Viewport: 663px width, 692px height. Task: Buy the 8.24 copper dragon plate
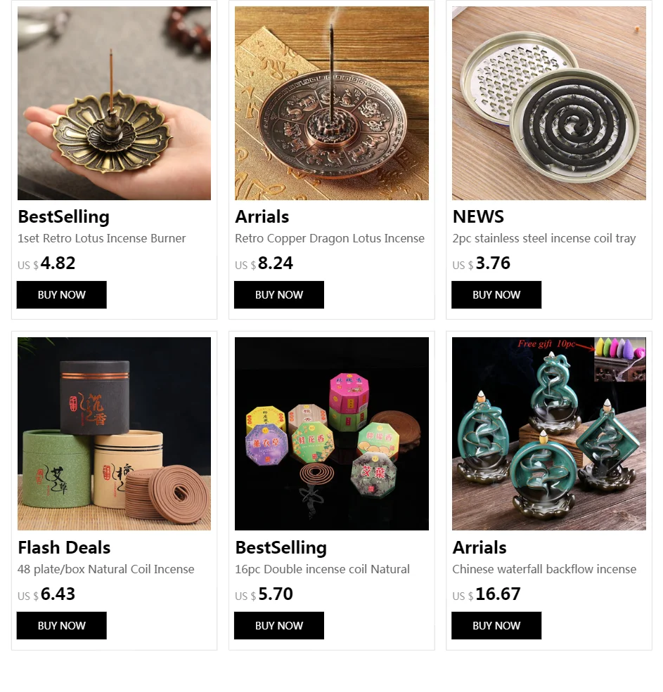[x=278, y=295]
